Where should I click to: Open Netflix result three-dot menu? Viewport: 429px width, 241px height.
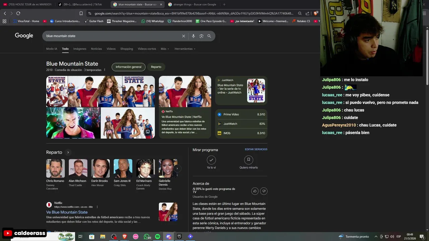(97, 207)
